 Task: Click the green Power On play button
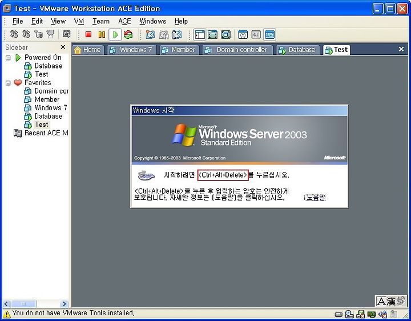(x=115, y=34)
